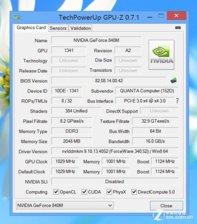Viewport: 197px width, 224px height.
Task: Click Default Clock row Boost 1124 MHz field
Action: click(165, 171)
